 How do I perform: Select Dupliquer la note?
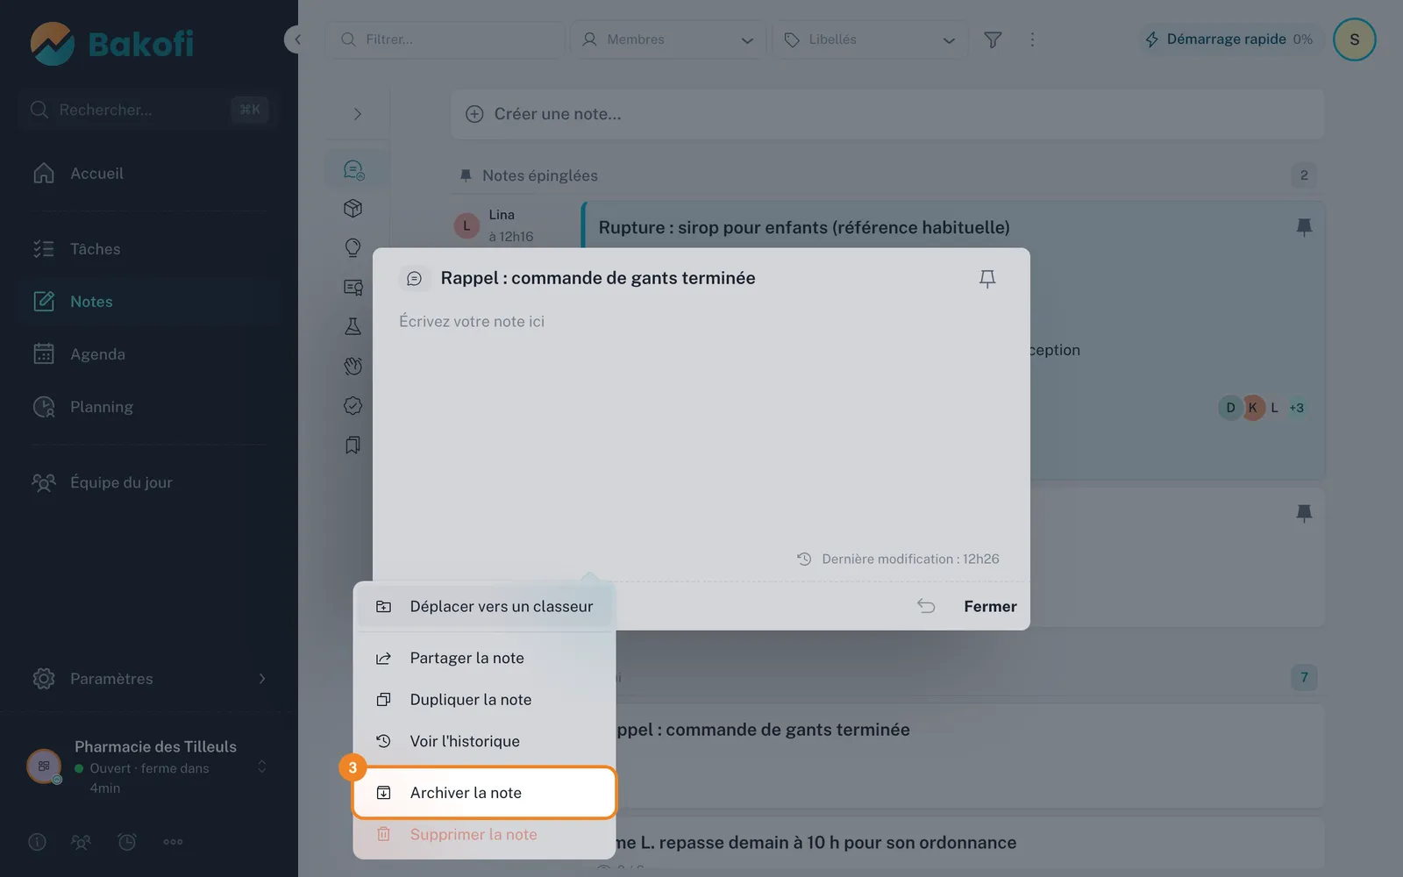tap(484, 700)
